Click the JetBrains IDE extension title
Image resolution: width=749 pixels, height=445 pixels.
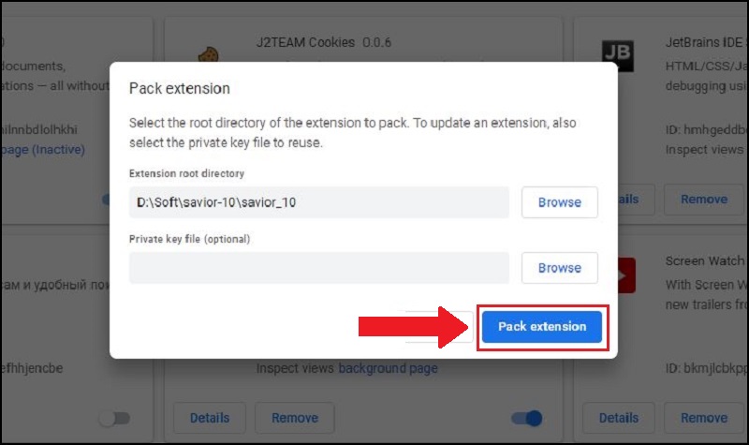[x=707, y=42]
